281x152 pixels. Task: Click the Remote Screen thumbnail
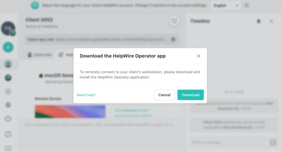pos(70,111)
